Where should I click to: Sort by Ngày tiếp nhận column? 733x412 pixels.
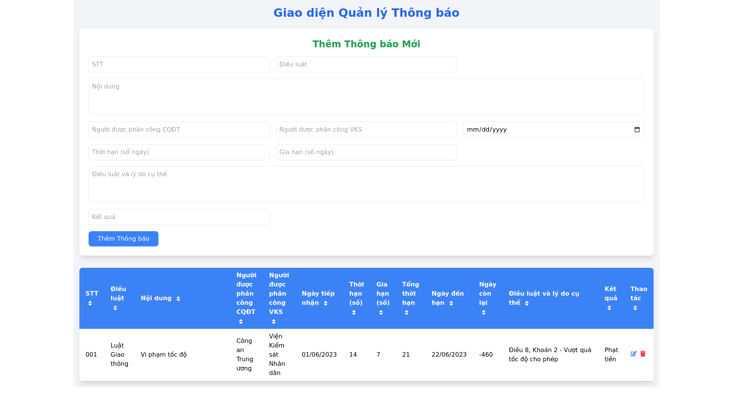click(325, 303)
